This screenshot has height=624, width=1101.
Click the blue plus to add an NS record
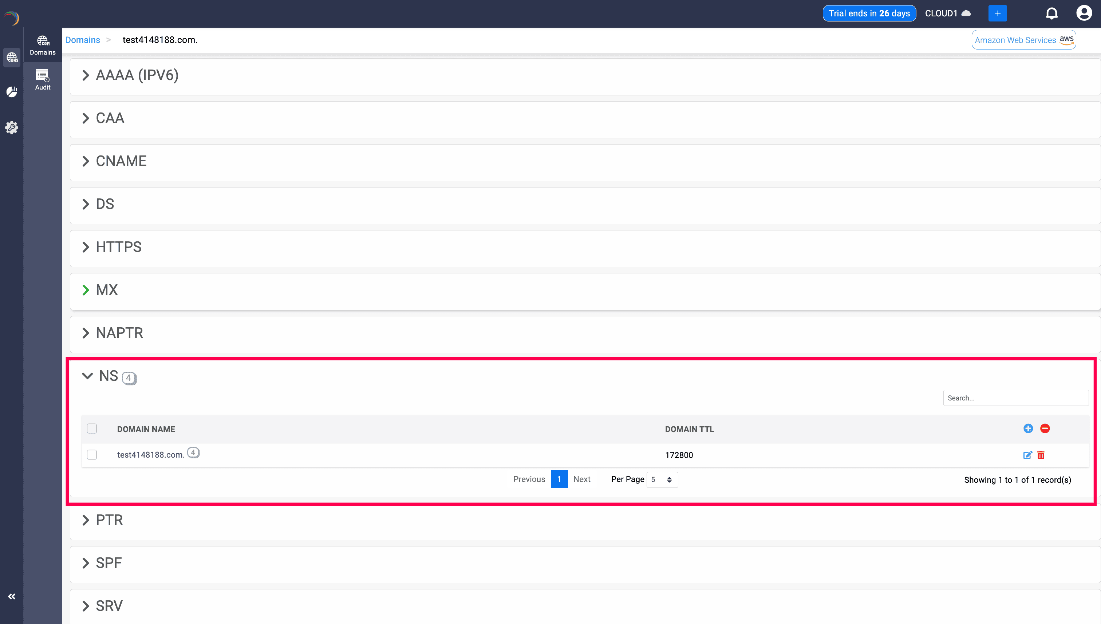pyautogui.click(x=1028, y=428)
